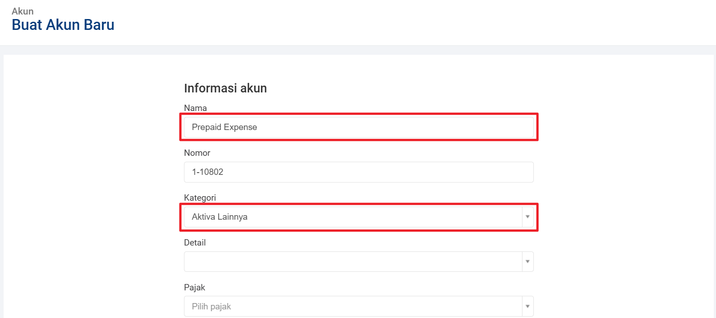Click the Buat Akun Baru page title
The image size is (716, 318).
[63, 25]
